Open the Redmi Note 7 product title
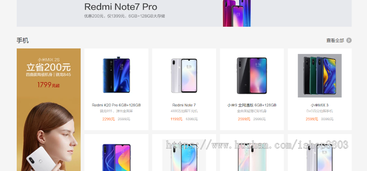The width and height of the screenshot is (367, 171). tap(184, 105)
